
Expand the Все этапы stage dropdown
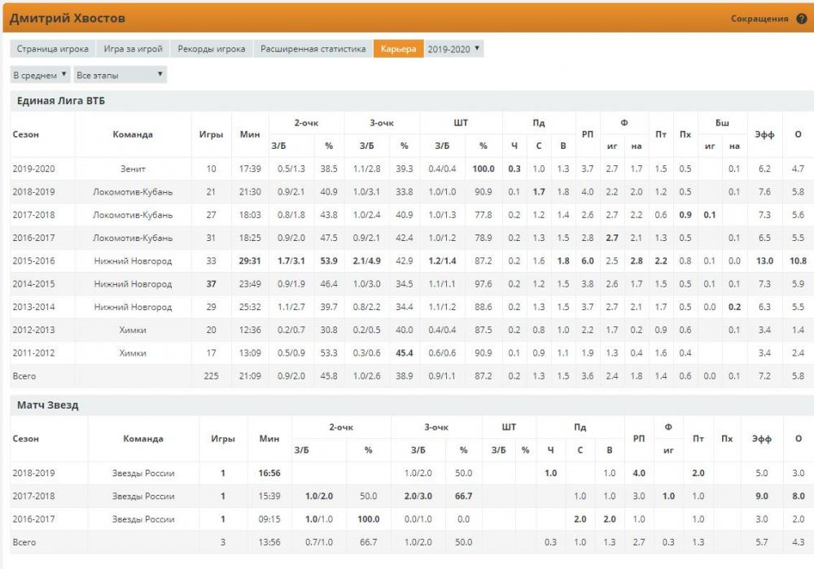pyautogui.click(x=120, y=75)
